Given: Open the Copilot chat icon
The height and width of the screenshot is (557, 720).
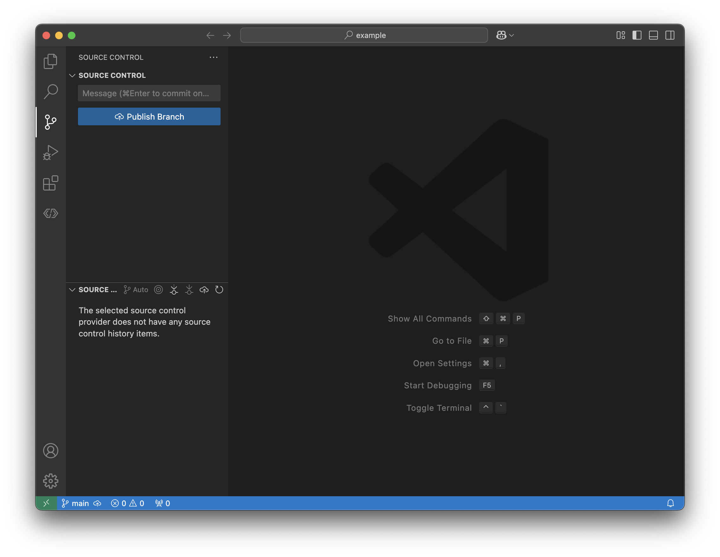Looking at the screenshot, I should tap(501, 35).
